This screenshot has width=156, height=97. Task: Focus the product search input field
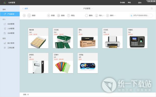click(141, 15)
